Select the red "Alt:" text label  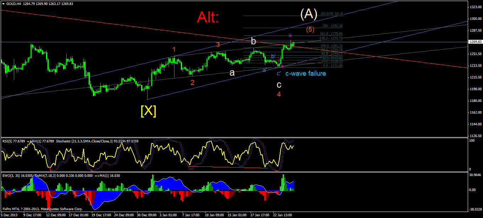click(208, 17)
